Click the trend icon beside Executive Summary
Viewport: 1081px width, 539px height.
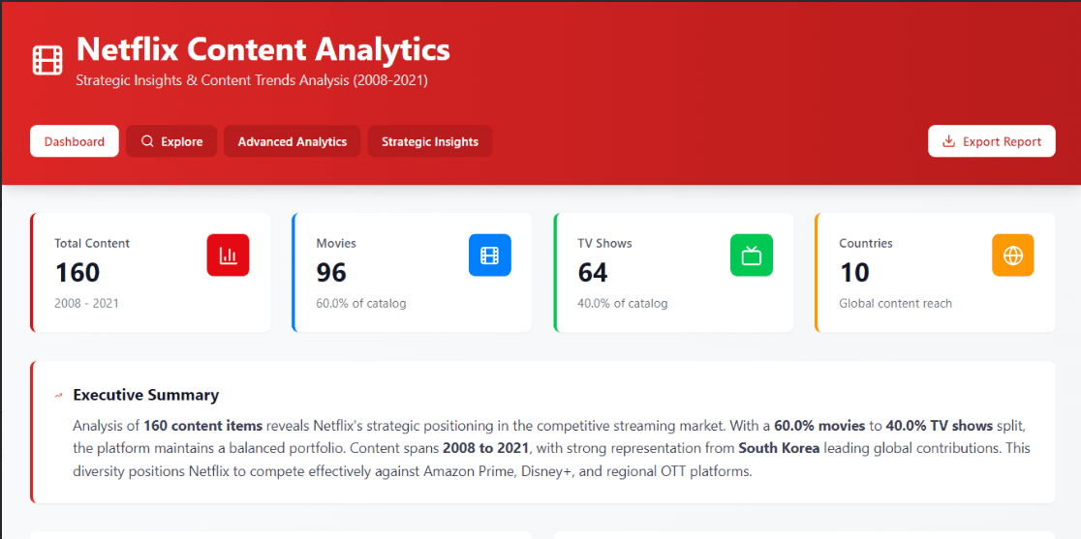coord(59,396)
